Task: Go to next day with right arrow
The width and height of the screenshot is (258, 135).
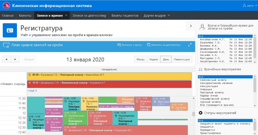Action: [x=15, y=59]
